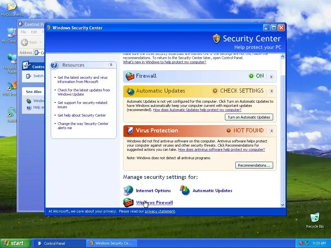Screen dimensions: 331x248
Task: Click the Control Panel checkmark icon in side pane
Action: (x=27, y=65)
